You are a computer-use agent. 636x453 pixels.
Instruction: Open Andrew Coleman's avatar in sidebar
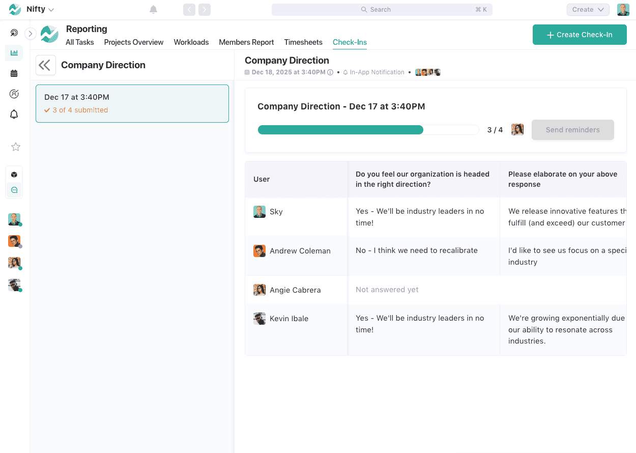coord(14,241)
